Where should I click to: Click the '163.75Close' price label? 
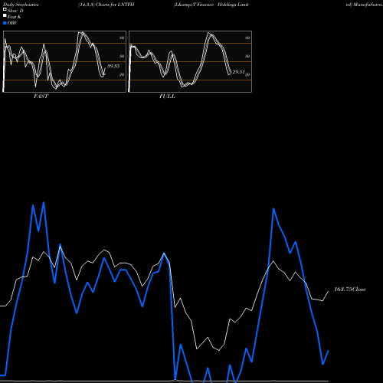tap(350, 290)
